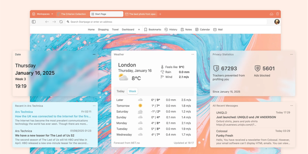Image resolution: width=308 pixels, height=154 pixels.
Task: Open Notes from start page bar
Action: pos(186,30)
